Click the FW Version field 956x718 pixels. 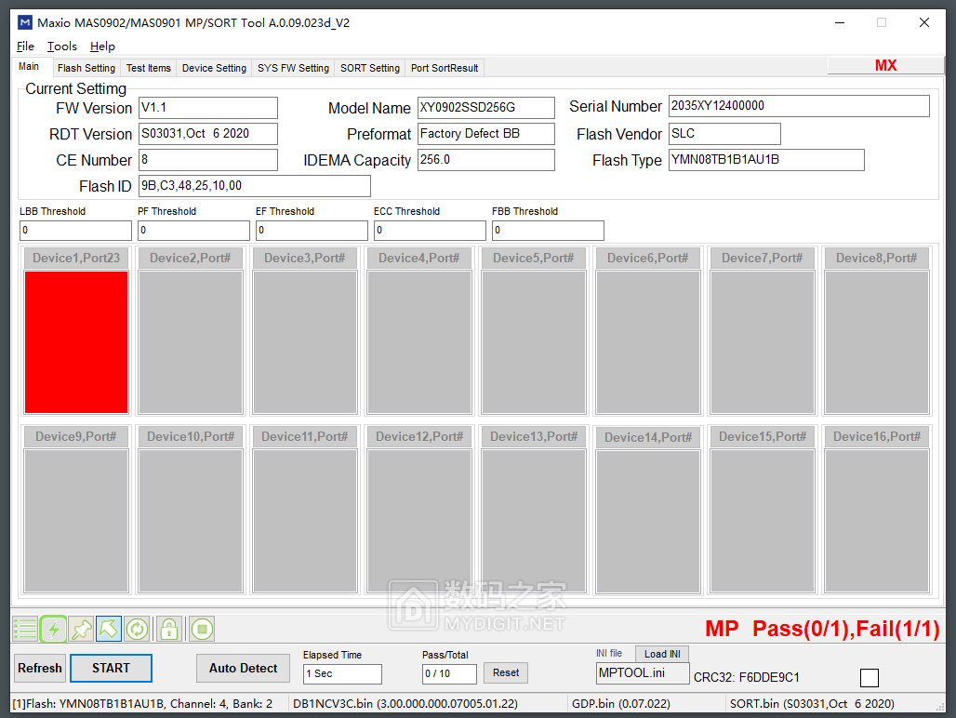coord(208,108)
